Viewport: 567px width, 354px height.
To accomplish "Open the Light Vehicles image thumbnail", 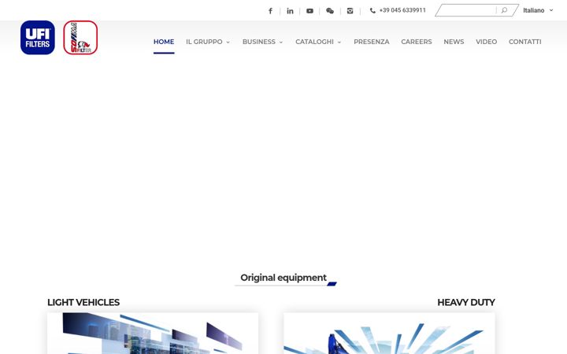I will [153, 334].
